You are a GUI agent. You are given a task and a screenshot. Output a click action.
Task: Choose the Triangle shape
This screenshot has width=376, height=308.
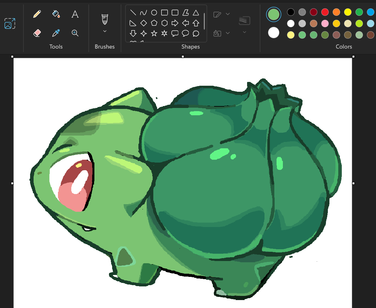[x=196, y=12]
